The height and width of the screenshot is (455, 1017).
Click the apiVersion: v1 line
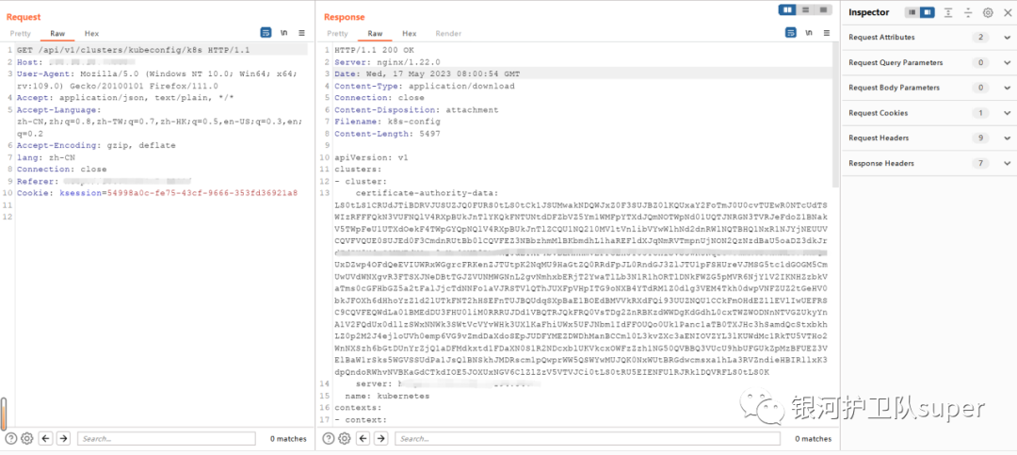point(371,157)
